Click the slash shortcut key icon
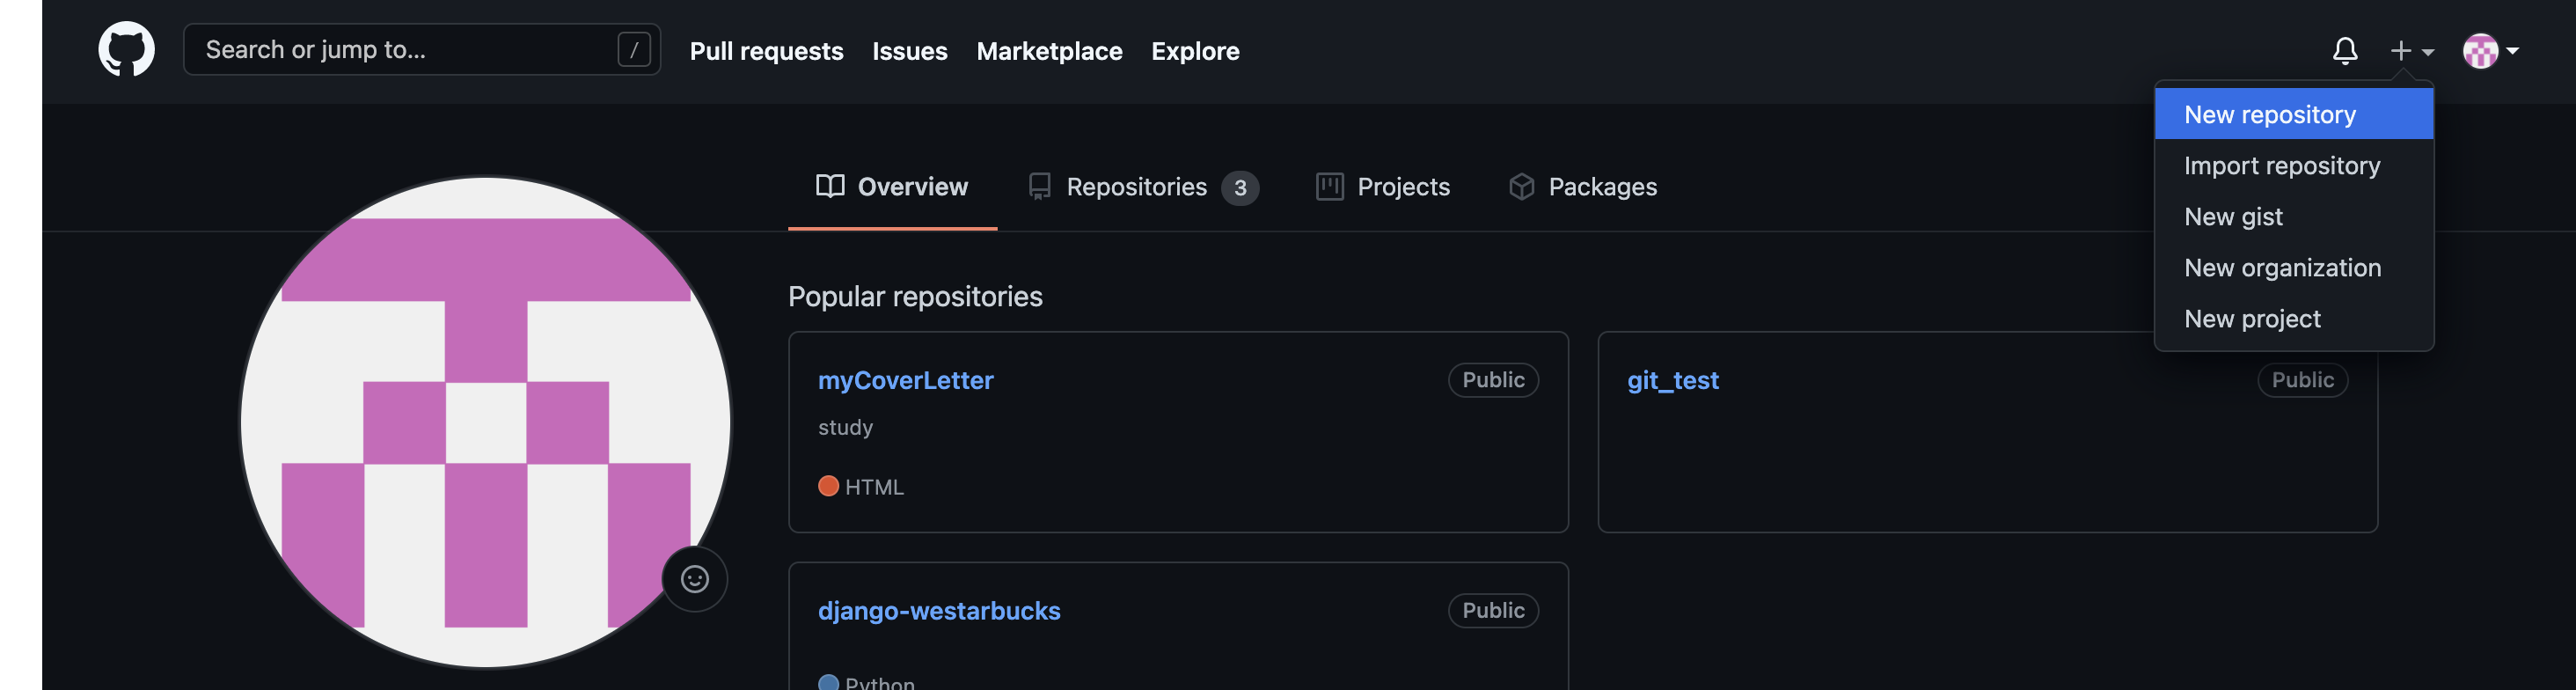 click(634, 50)
